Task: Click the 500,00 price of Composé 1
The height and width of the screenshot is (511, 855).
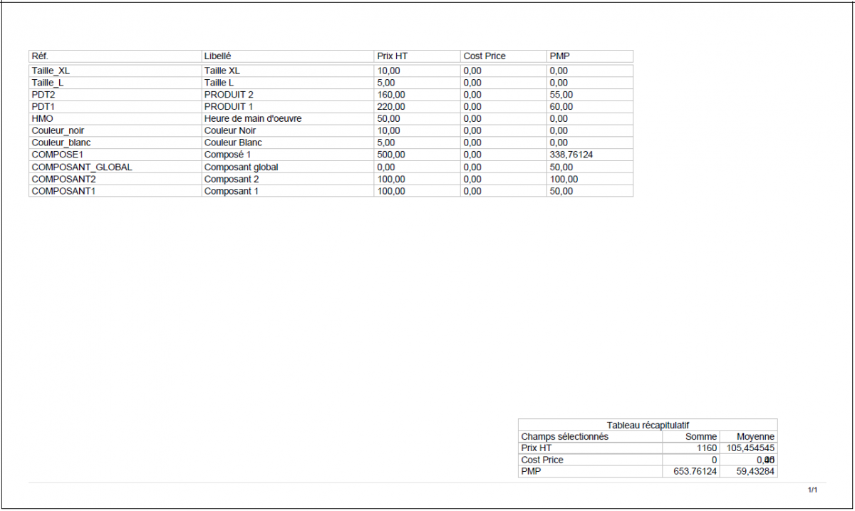Action: point(391,155)
